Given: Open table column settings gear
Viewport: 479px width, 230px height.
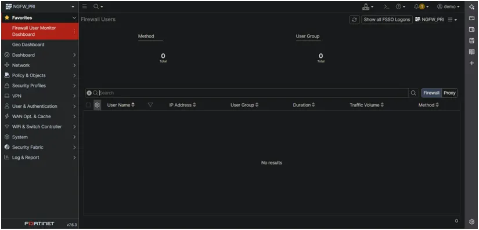Looking at the screenshot, I should point(97,105).
